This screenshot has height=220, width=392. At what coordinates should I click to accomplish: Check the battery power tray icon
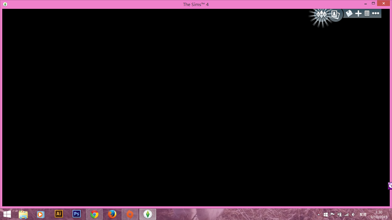pos(339,215)
